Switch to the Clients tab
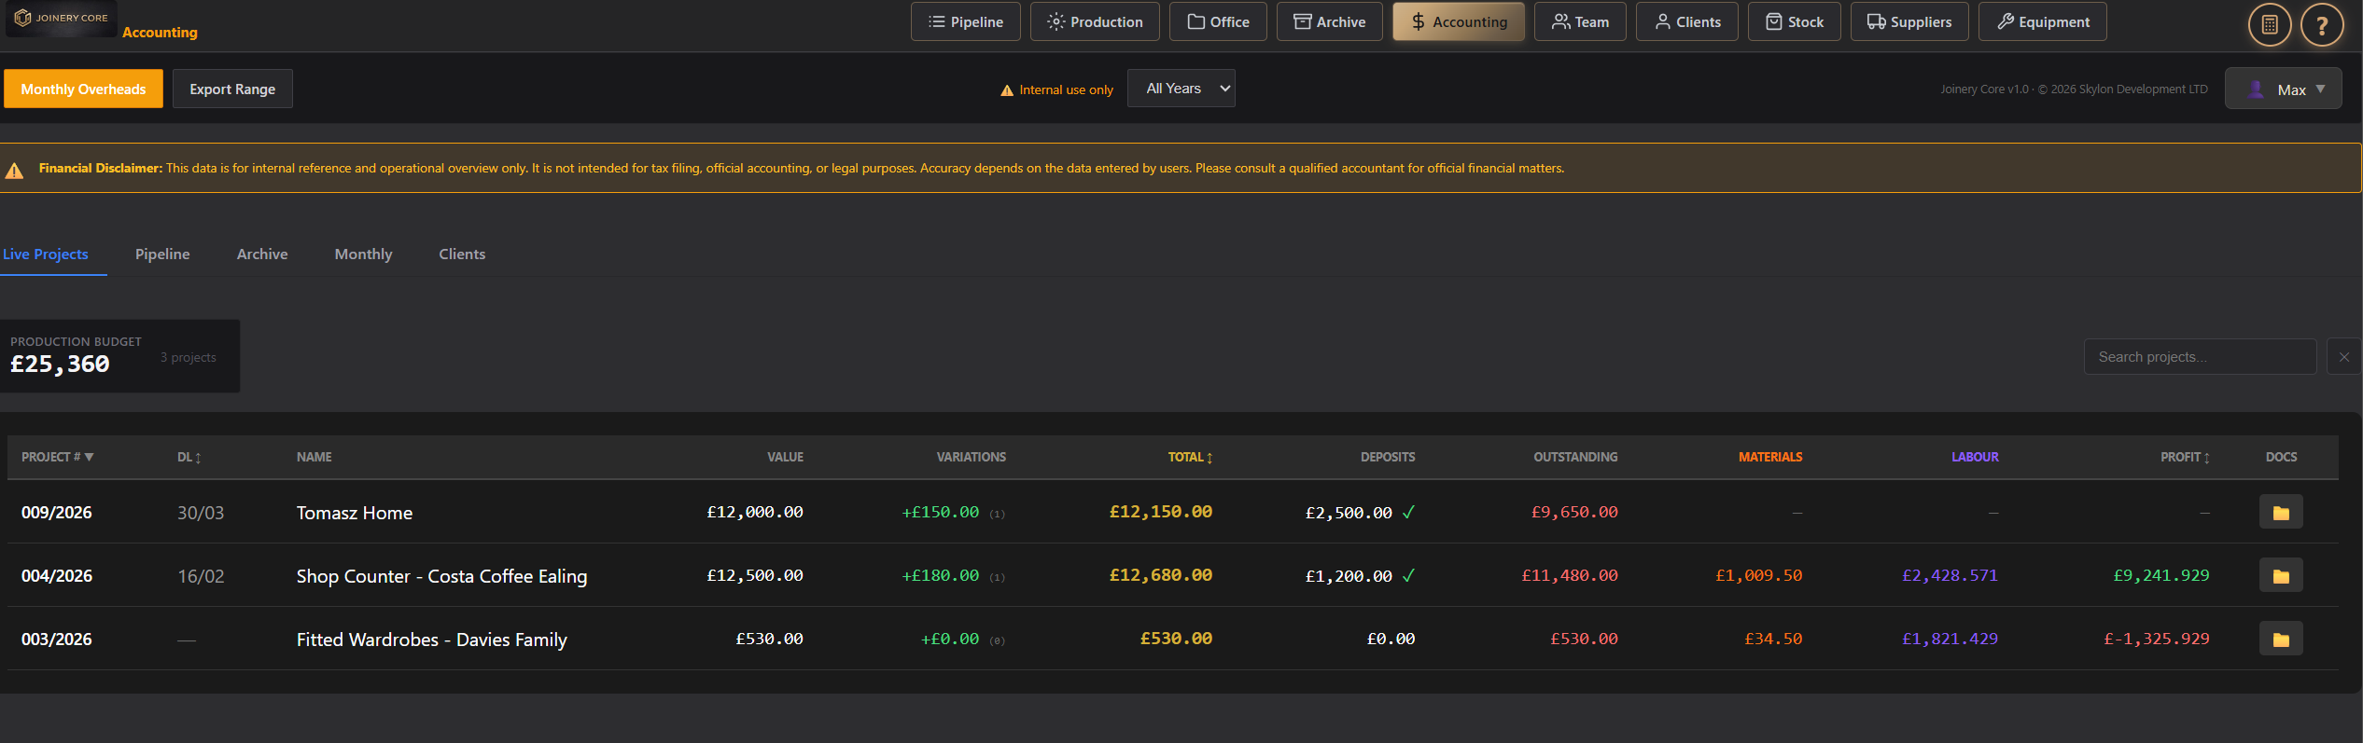This screenshot has height=743, width=2363. point(462,254)
